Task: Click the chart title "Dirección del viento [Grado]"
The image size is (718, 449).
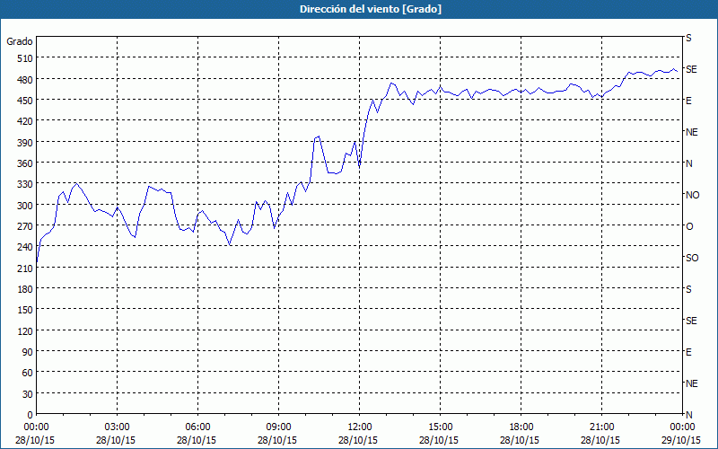Action: click(371, 9)
